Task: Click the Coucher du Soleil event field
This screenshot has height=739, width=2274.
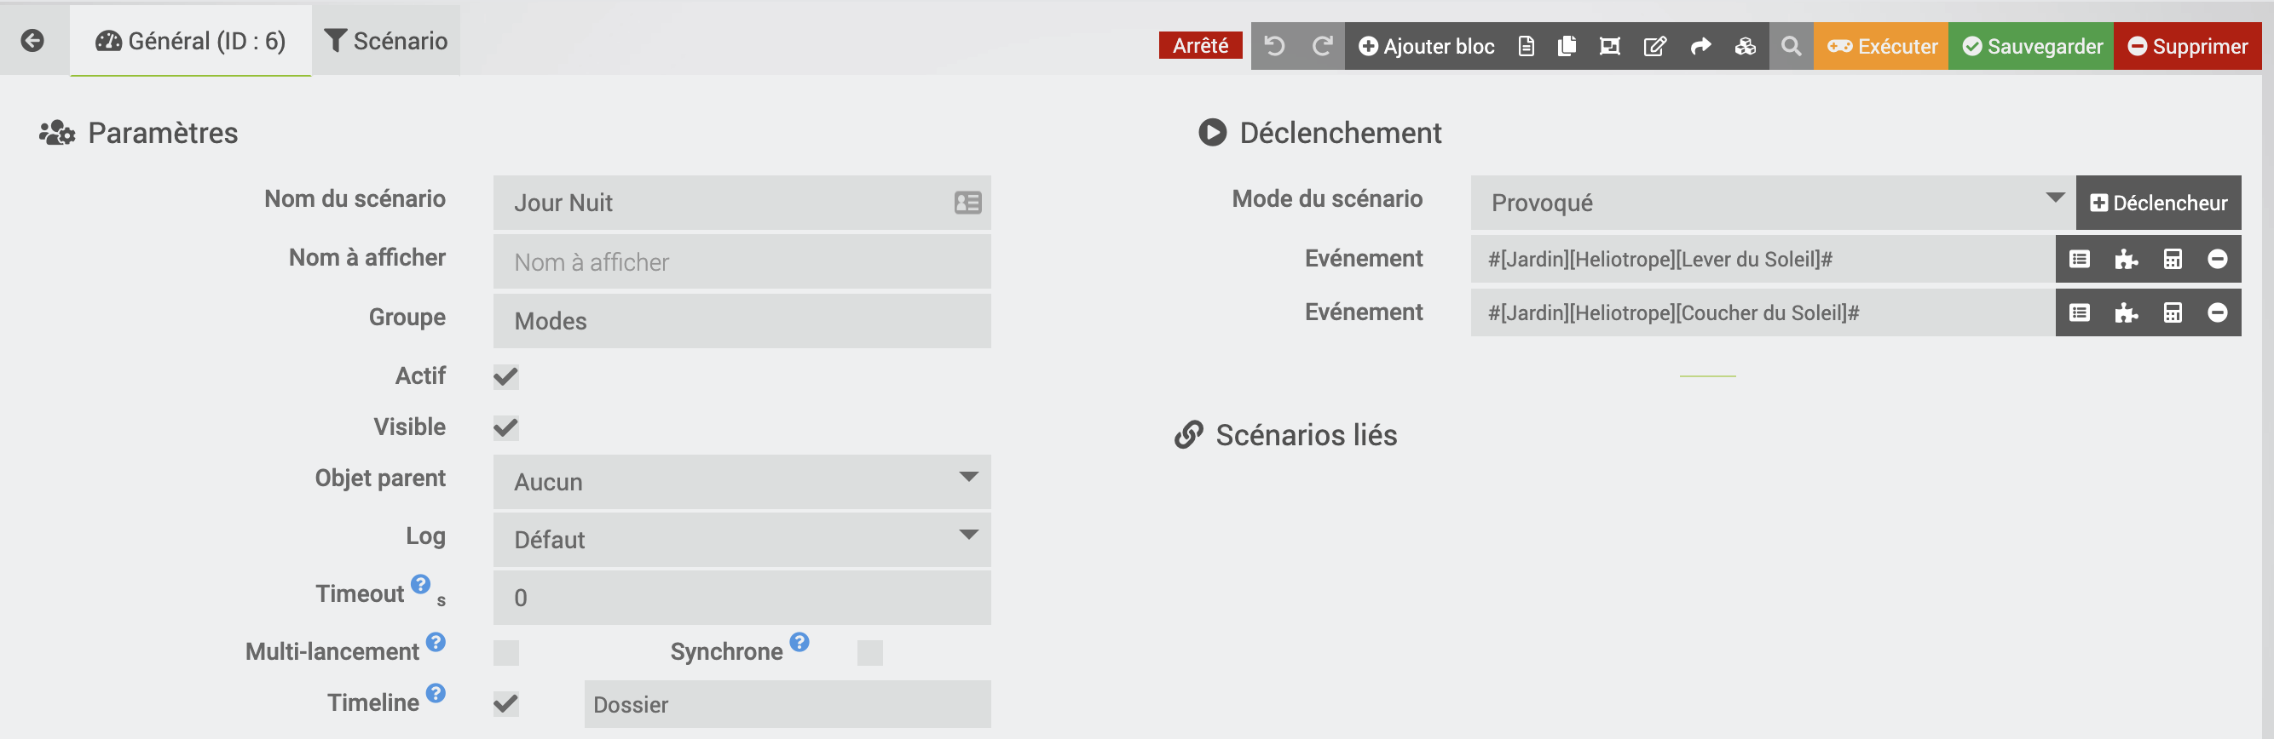Action: click(1763, 313)
